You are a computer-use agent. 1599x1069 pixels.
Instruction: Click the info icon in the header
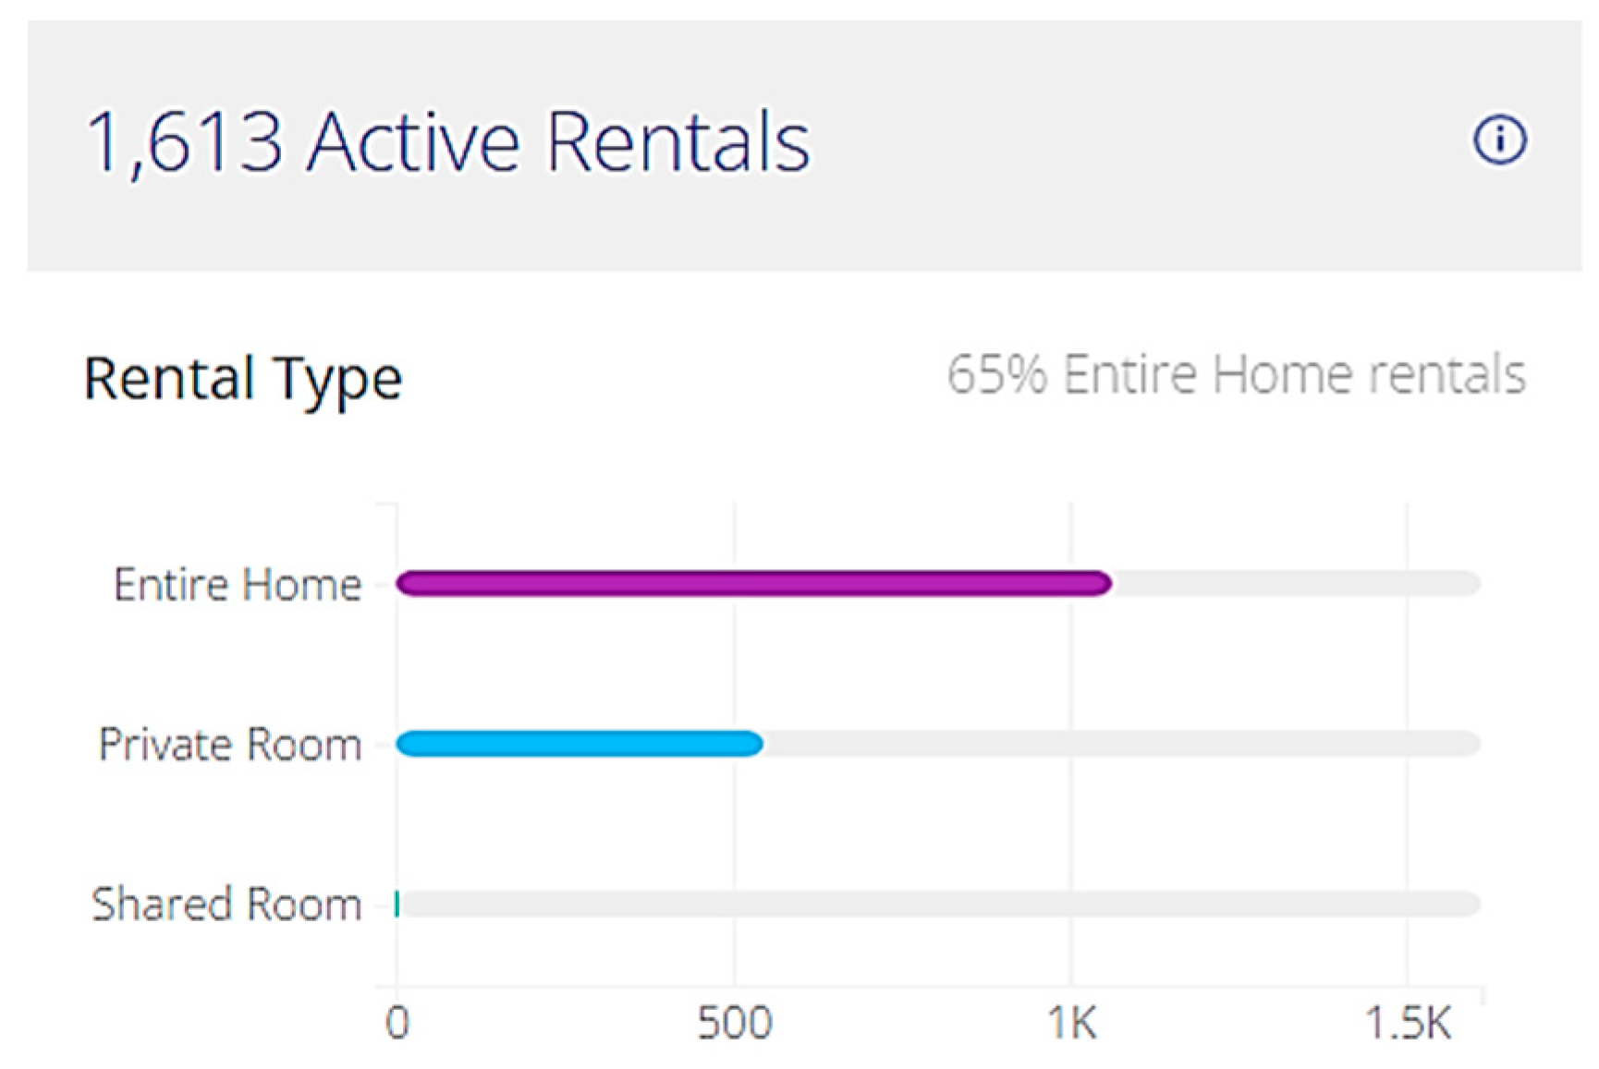(x=1498, y=140)
